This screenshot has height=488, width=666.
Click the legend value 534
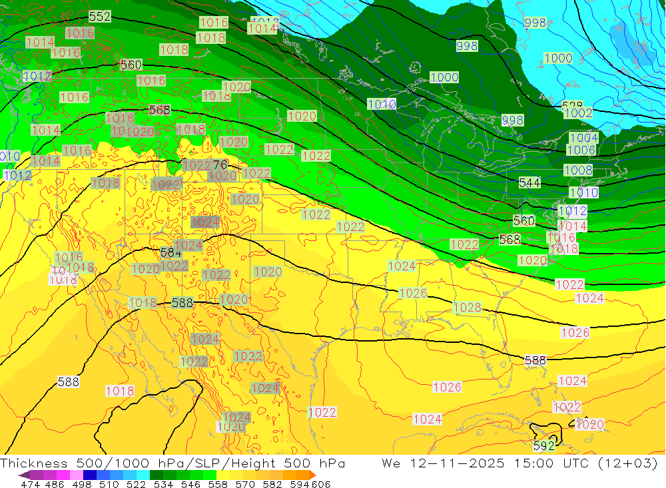click(164, 484)
